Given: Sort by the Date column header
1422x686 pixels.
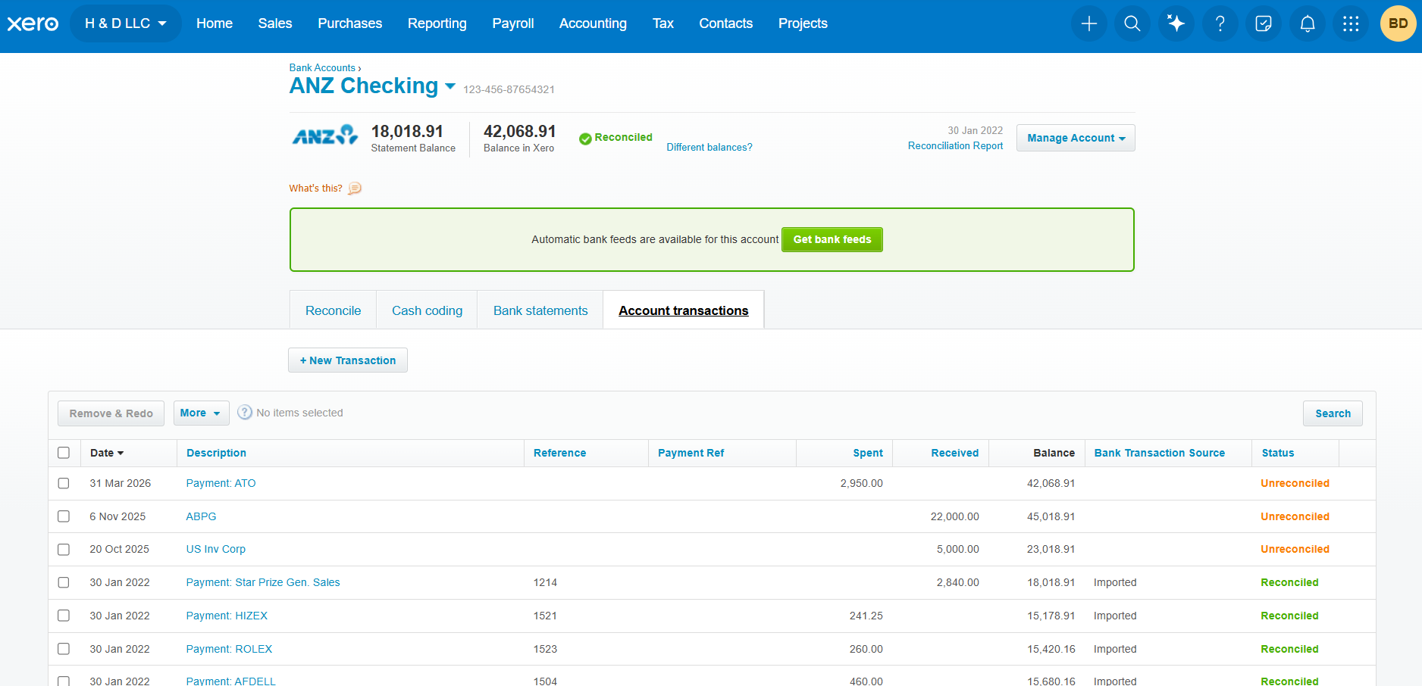Looking at the screenshot, I should point(107,453).
